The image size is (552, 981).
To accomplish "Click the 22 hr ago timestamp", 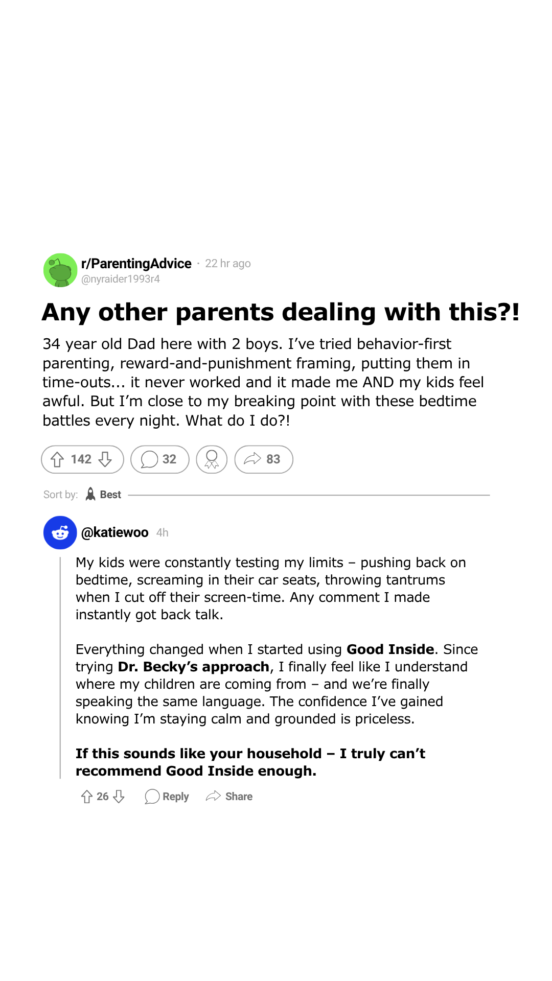I will 228,264.
